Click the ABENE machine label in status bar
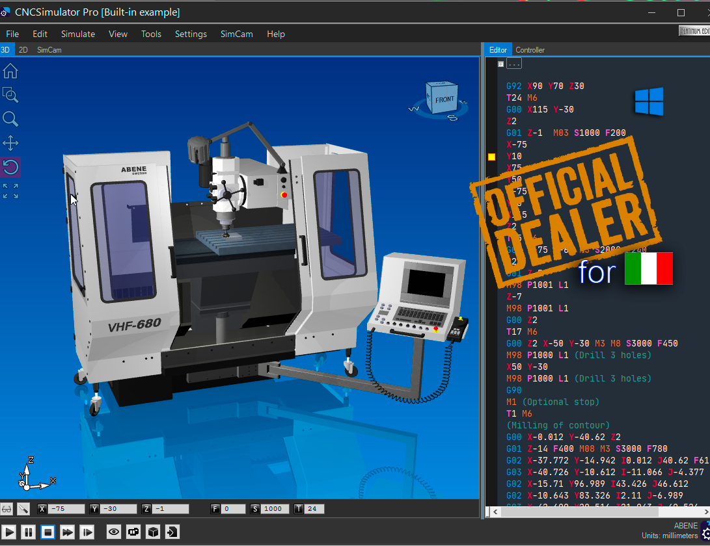 point(685,526)
